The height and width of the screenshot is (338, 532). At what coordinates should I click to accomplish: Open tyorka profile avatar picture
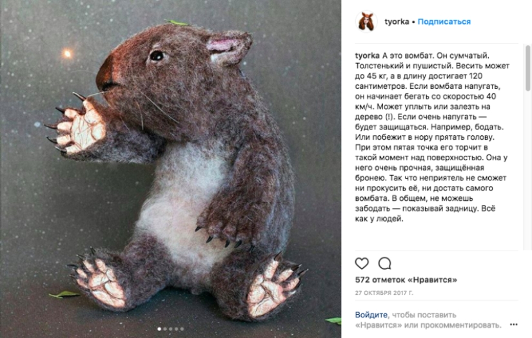click(x=366, y=21)
